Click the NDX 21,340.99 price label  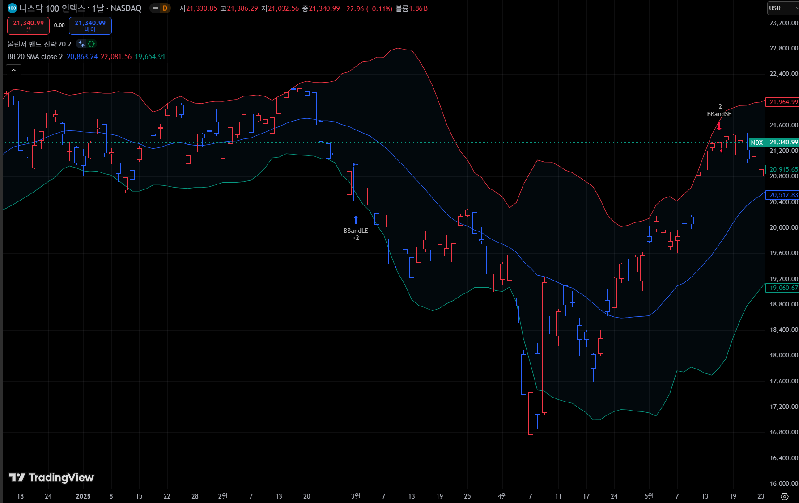(x=773, y=143)
